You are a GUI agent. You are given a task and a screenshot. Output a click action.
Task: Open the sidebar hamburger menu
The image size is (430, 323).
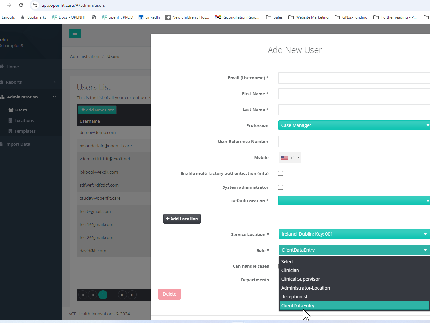click(x=75, y=33)
